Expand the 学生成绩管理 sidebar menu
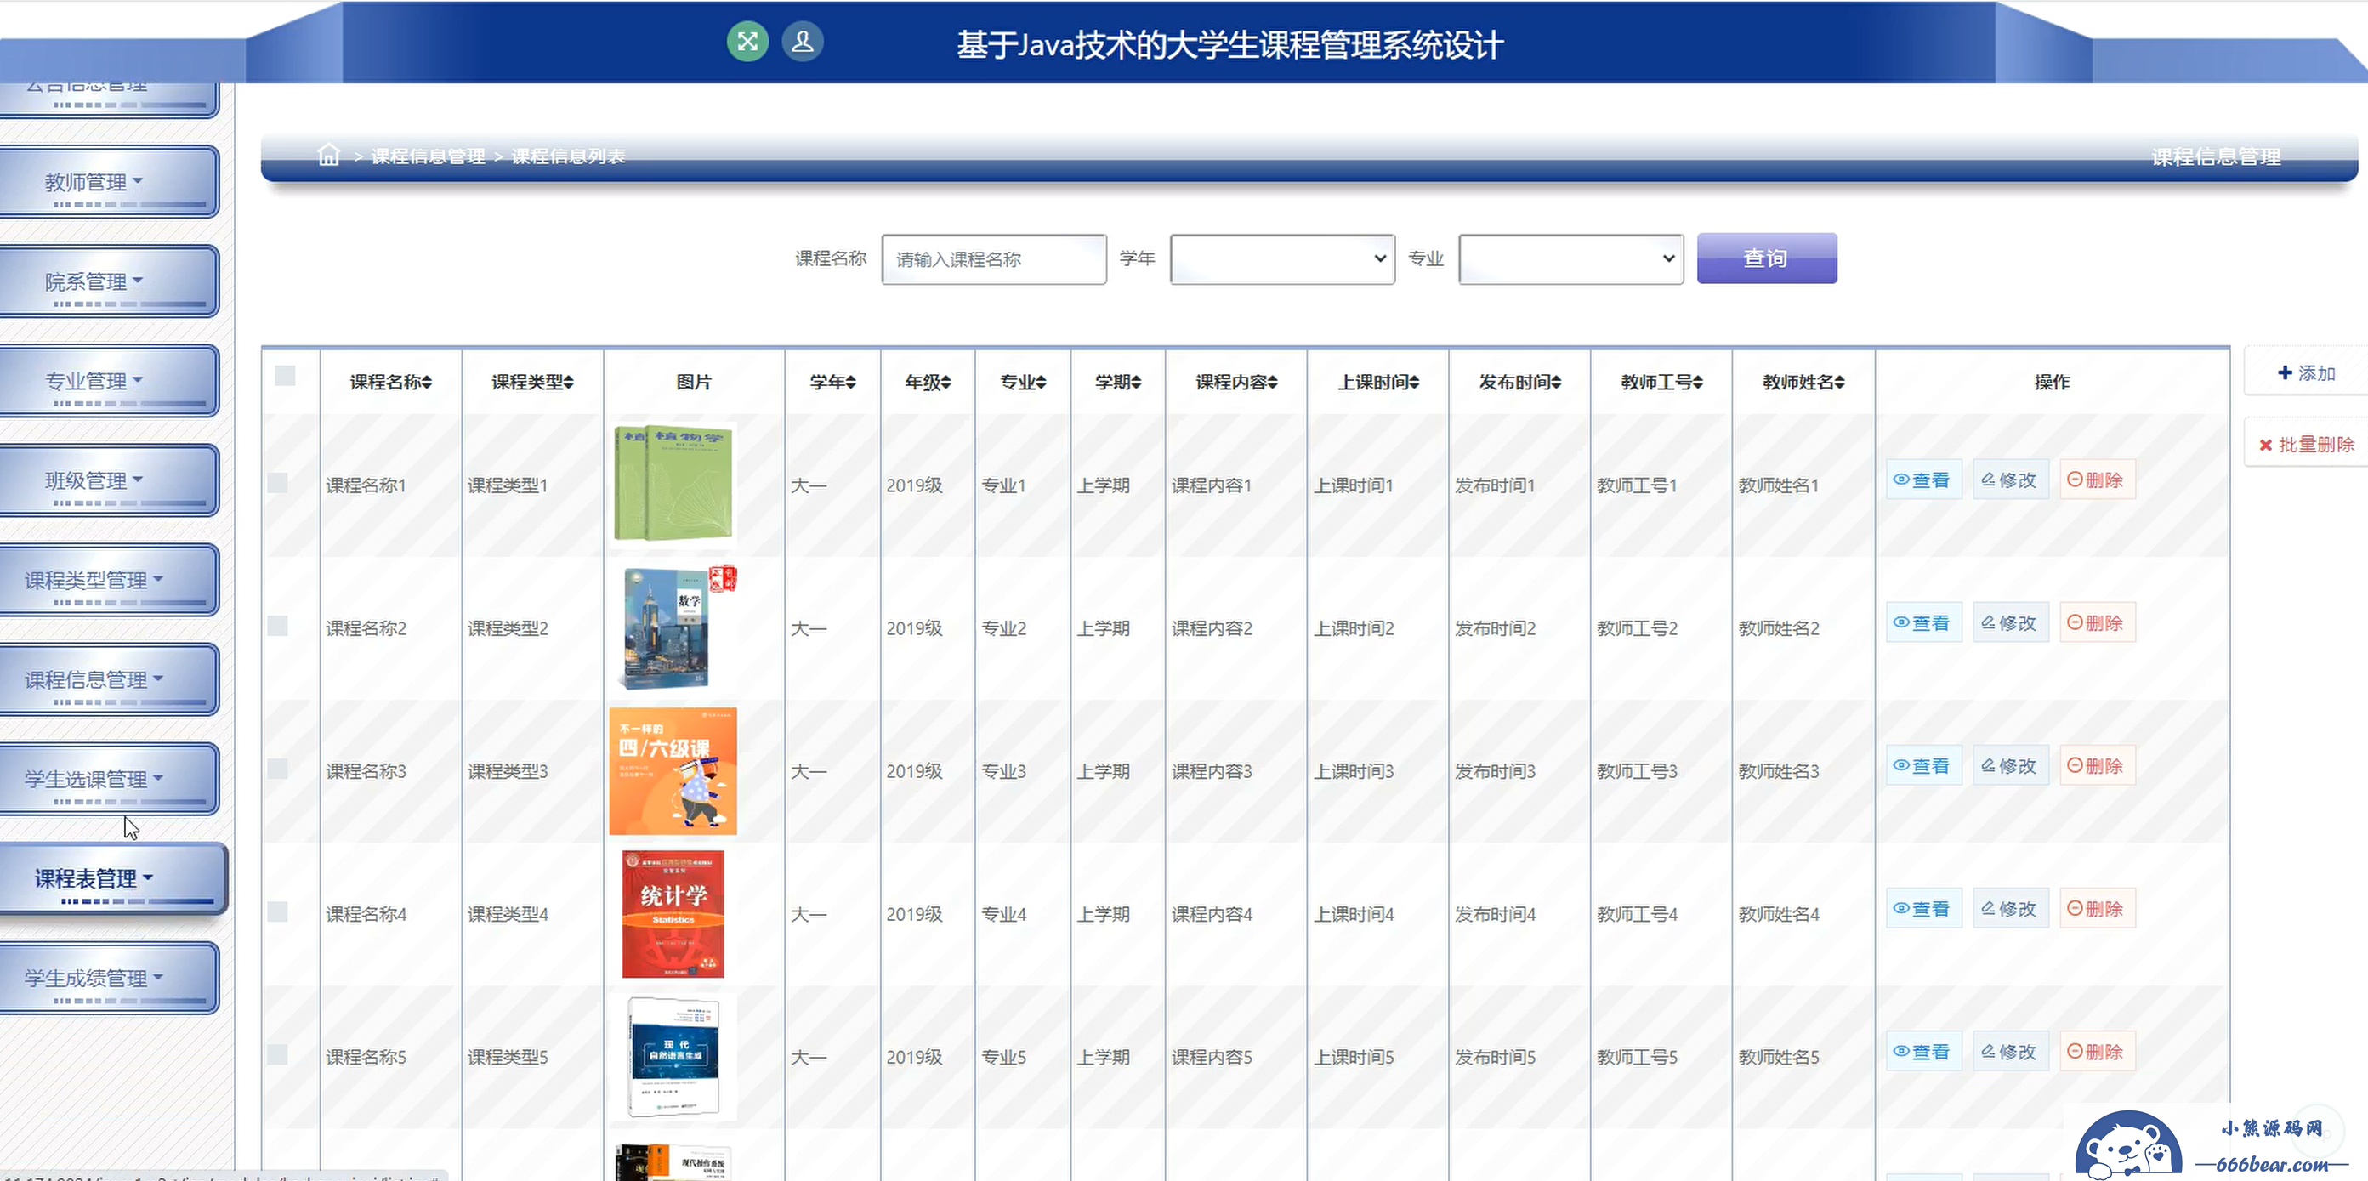The width and height of the screenshot is (2368, 1181). 109,978
